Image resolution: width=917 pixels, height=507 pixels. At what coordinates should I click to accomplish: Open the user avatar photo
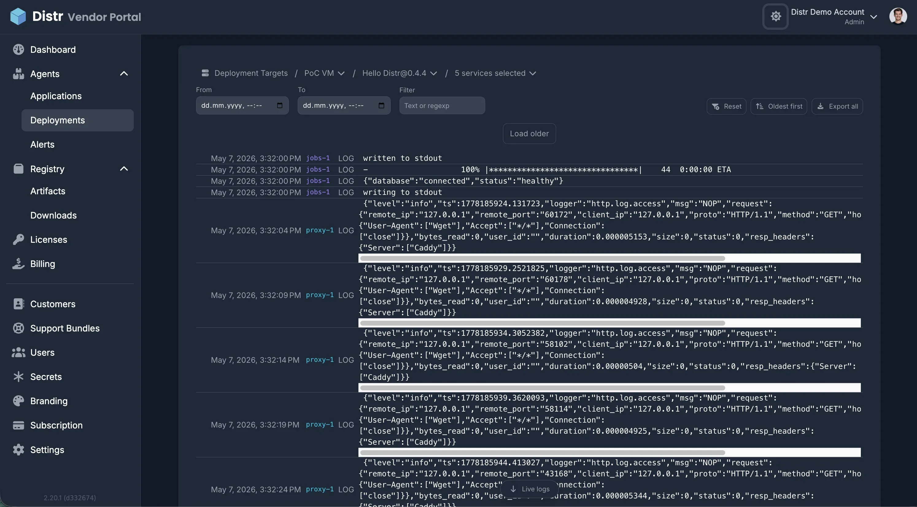click(x=898, y=16)
